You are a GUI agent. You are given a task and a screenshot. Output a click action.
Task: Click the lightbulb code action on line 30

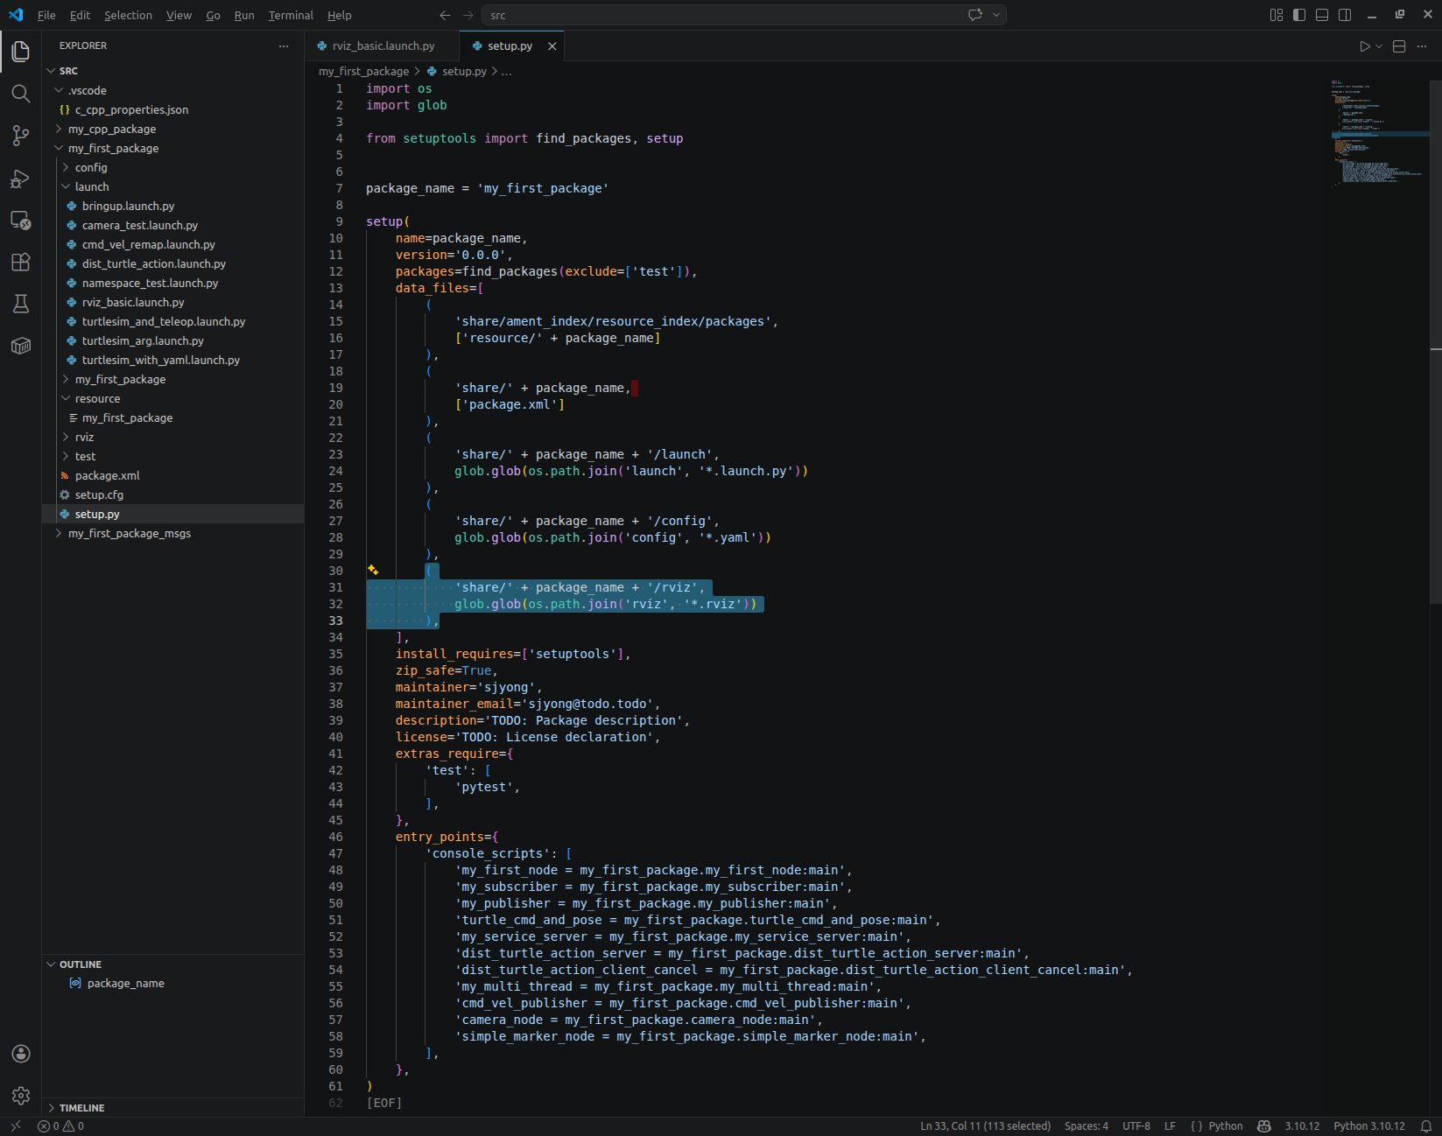point(373,570)
